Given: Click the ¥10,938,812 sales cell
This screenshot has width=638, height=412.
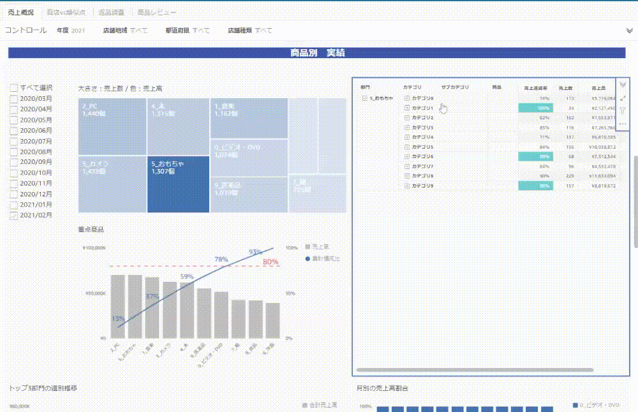Looking at the screenshot, I should [602, 147].
